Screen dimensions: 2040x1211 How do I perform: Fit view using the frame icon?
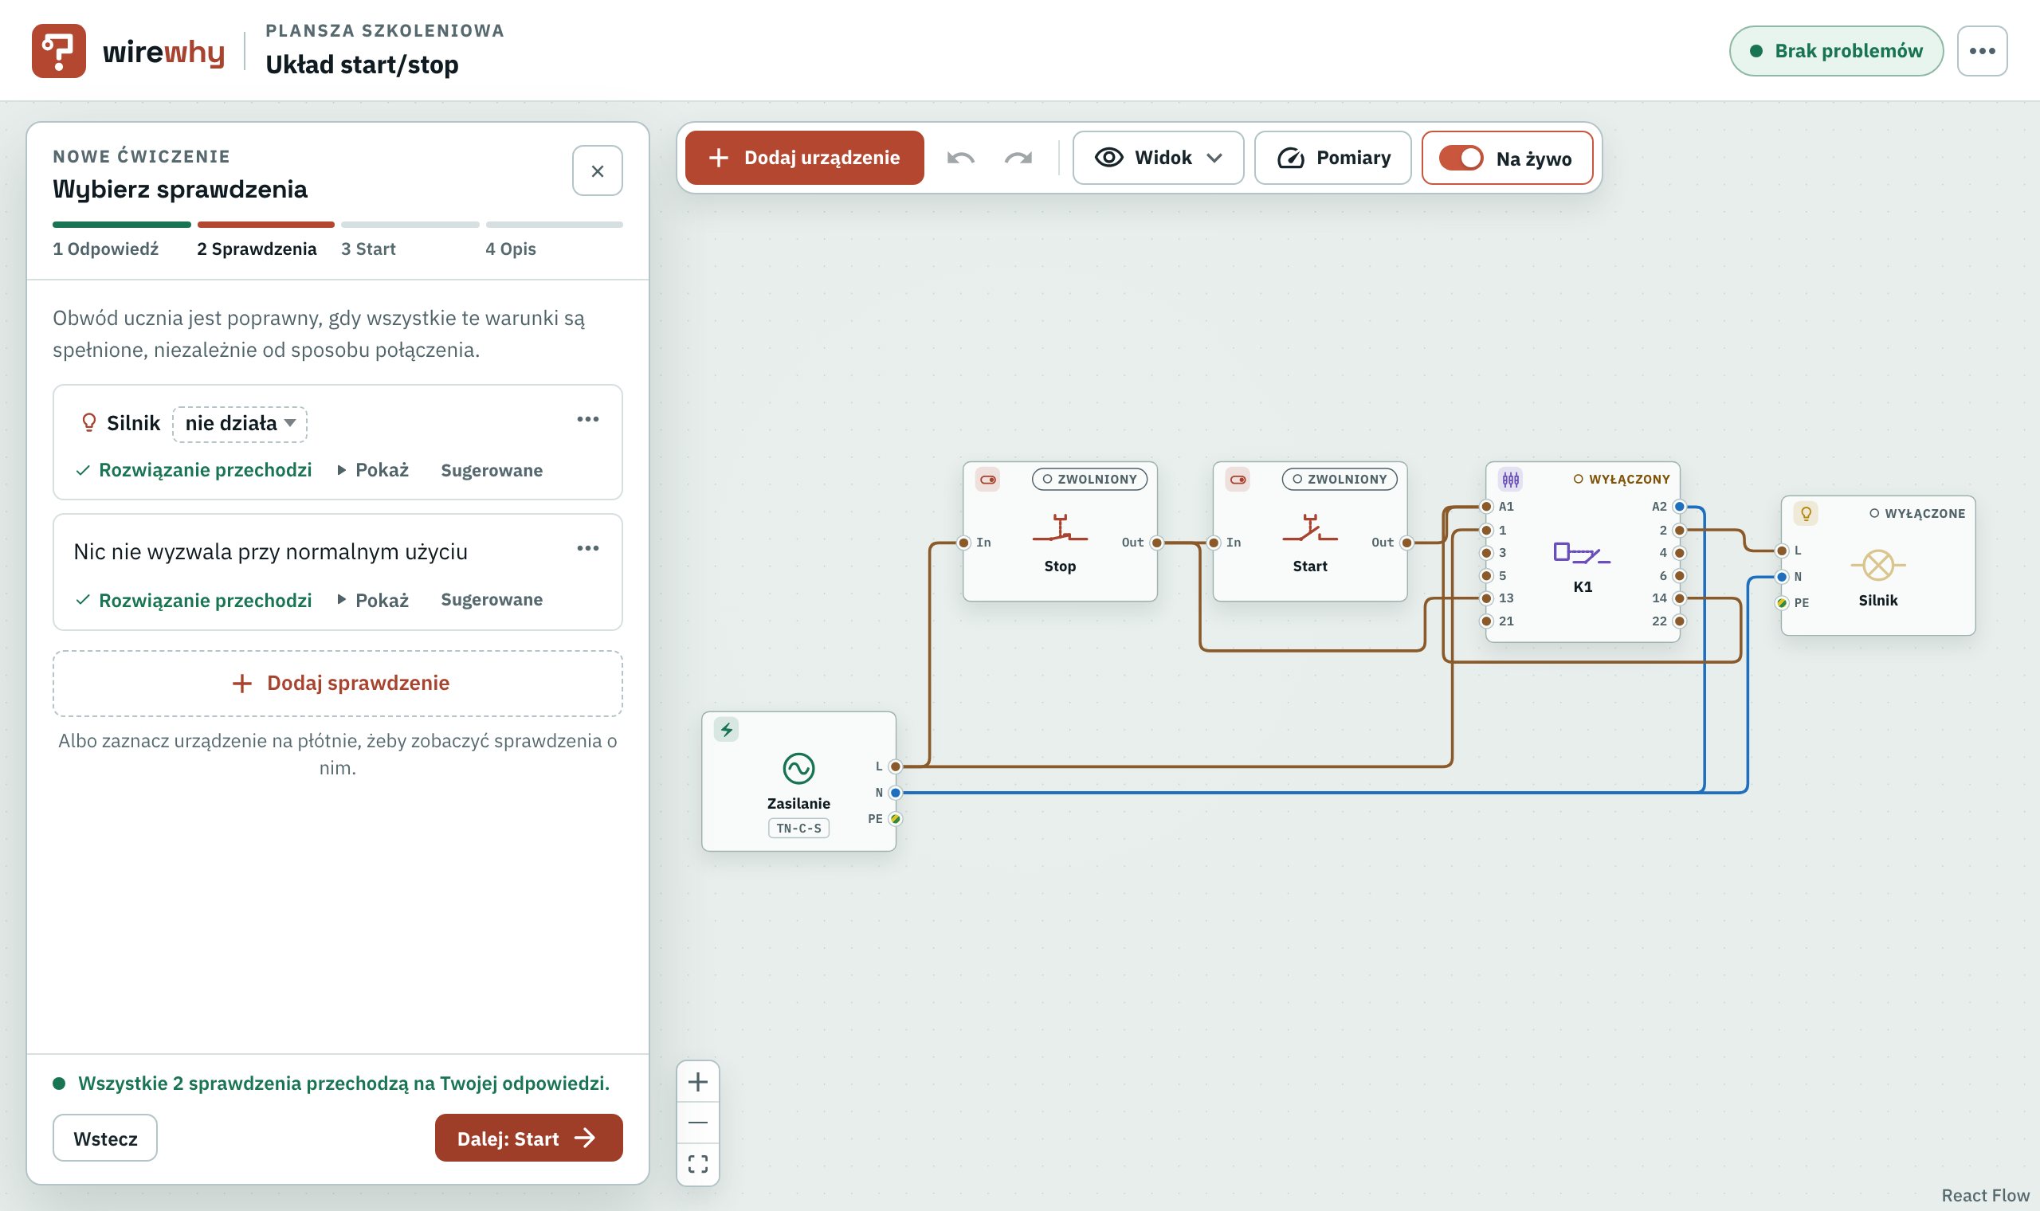[698, 1164]
